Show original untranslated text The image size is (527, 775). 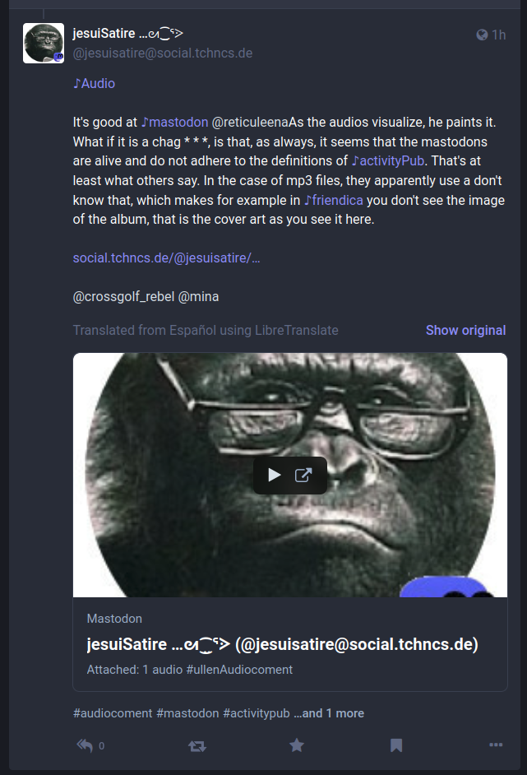(x=466, y=330)
